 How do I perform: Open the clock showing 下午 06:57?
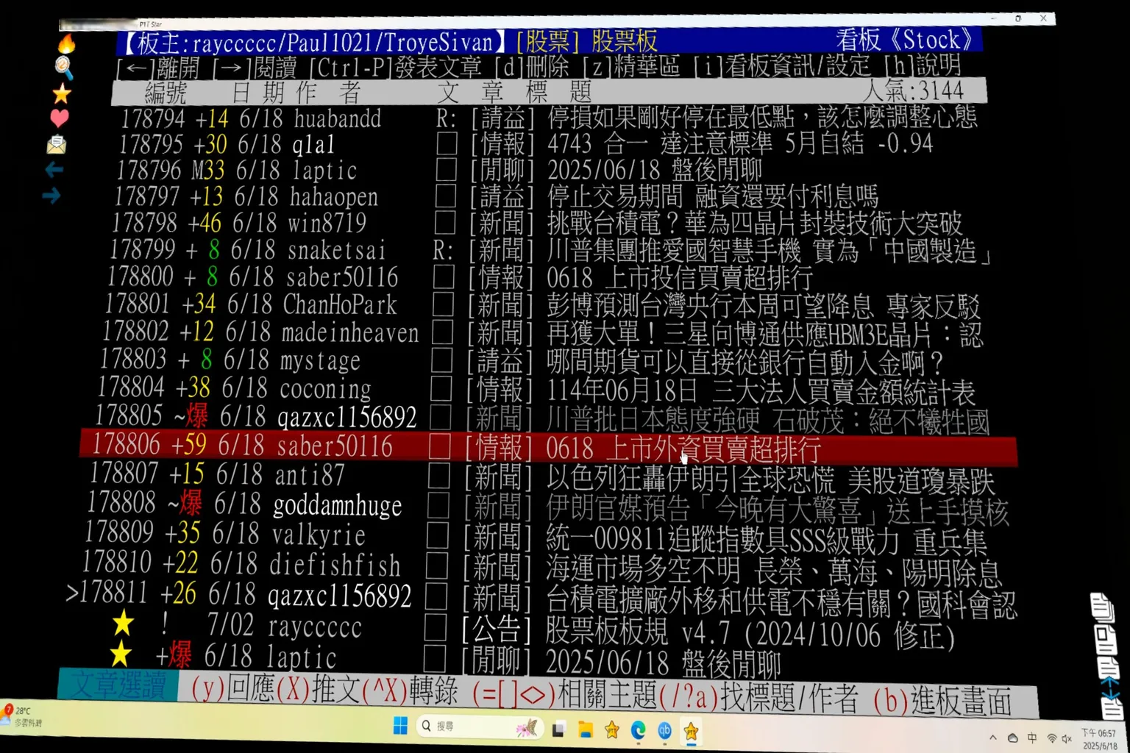click(1099, 740)
